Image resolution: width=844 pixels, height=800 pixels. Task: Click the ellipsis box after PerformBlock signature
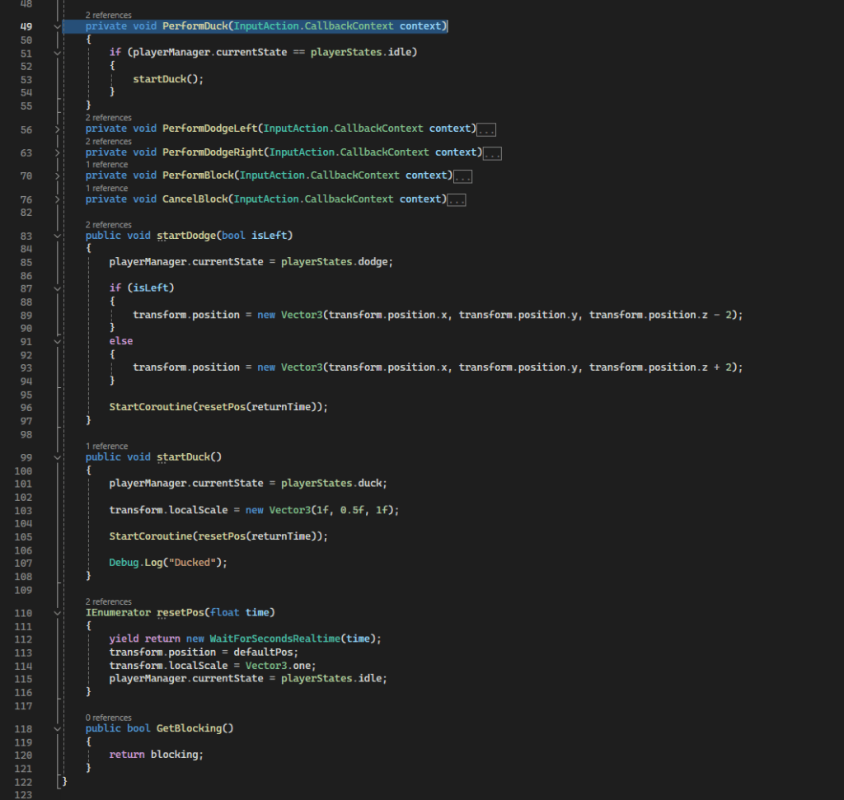click(x=462, y=176)
